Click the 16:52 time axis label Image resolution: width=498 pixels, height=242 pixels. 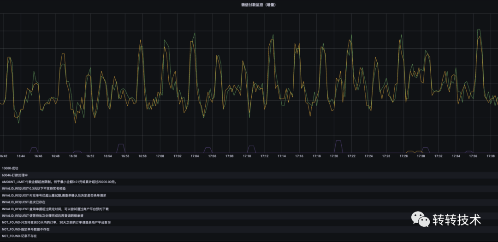[x=90, y=156]
